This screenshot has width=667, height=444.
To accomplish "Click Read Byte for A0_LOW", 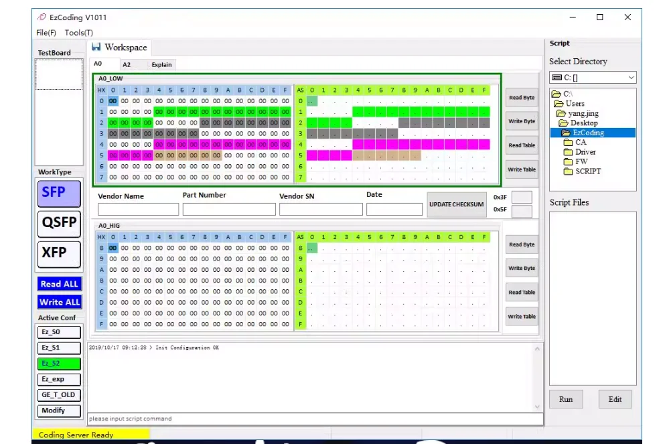I will point(522,97).
